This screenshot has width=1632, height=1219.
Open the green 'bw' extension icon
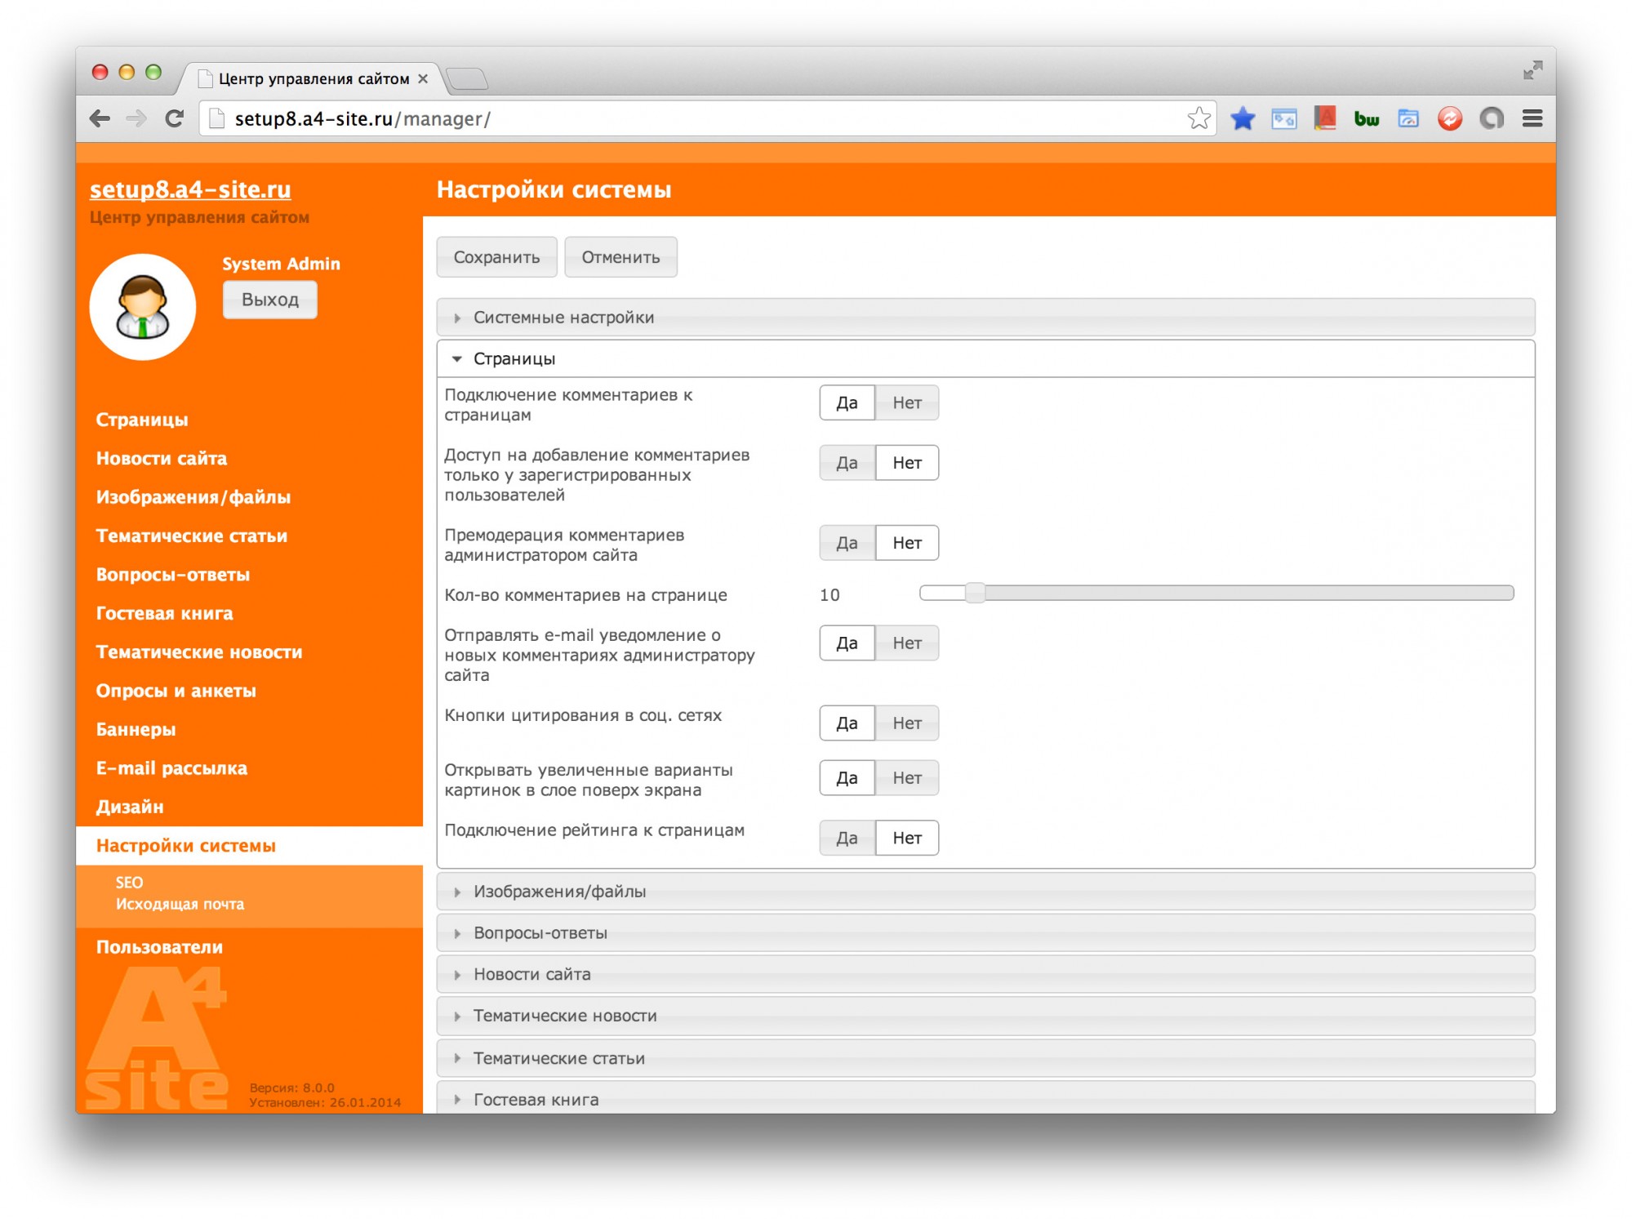coord(1366,119)
